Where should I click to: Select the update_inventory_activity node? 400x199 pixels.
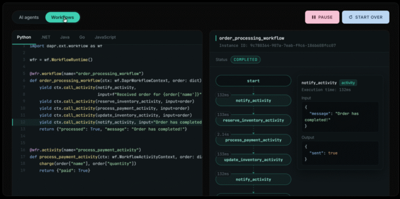click(x=253, y=160)
